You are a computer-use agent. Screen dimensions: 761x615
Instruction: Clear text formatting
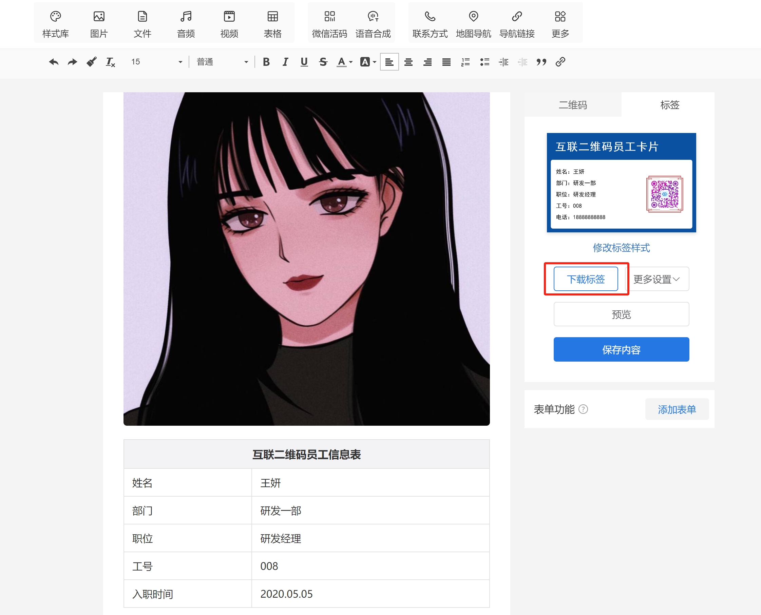click(111, 62)
